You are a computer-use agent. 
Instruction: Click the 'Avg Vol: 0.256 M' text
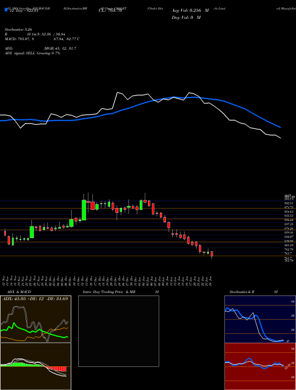190,11
